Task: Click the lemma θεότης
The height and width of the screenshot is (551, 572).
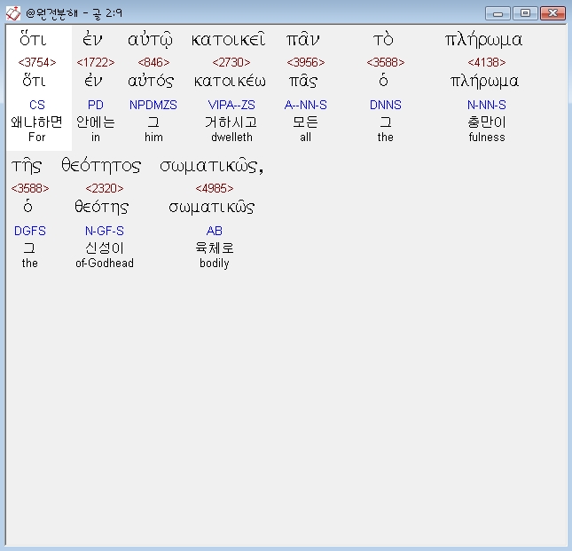Action: coord(101,207)
